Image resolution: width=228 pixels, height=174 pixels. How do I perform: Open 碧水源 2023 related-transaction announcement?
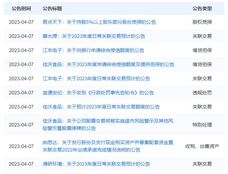tap(94, 36)
